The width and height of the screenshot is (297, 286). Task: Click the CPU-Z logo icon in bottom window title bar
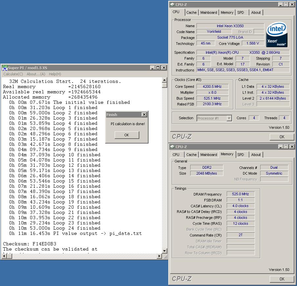click(x=172, y=146)
